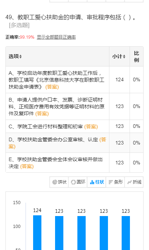Click the 124 count in row A
149x250 pixels.
119,79
